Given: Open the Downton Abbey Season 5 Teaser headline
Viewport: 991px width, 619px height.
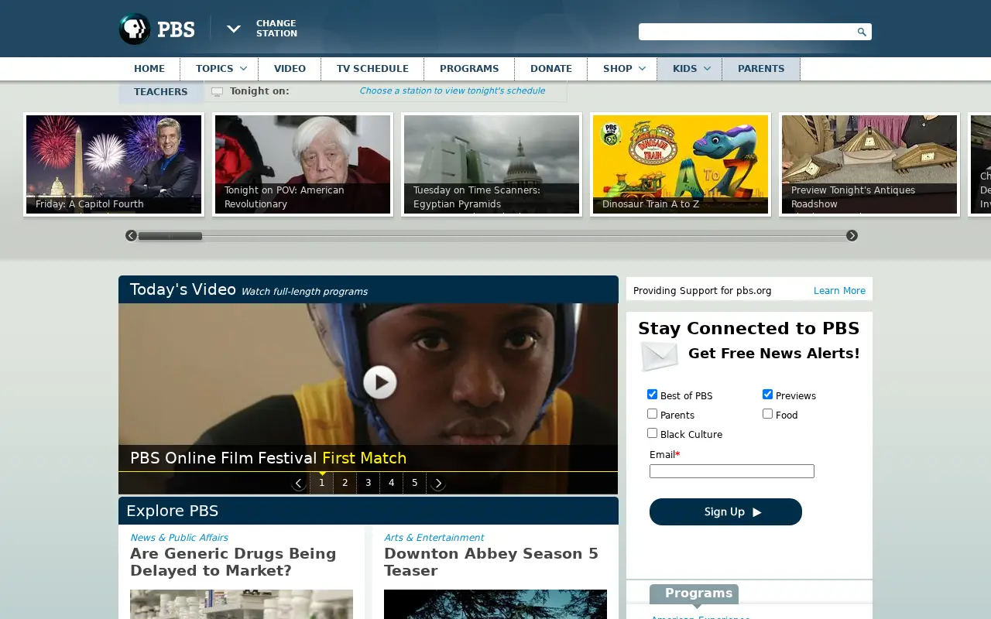Looking at the screenshot, I should pos(491,562).
